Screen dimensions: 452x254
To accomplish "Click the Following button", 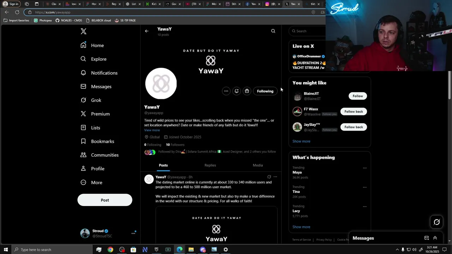I will coord(265,91).
